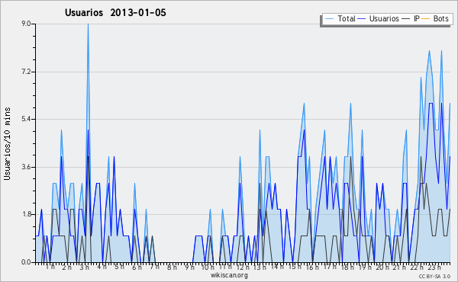Click the tallest Total peak near 3 h
The width and height of the screenshot is (458, 282).
click(88, 25)
